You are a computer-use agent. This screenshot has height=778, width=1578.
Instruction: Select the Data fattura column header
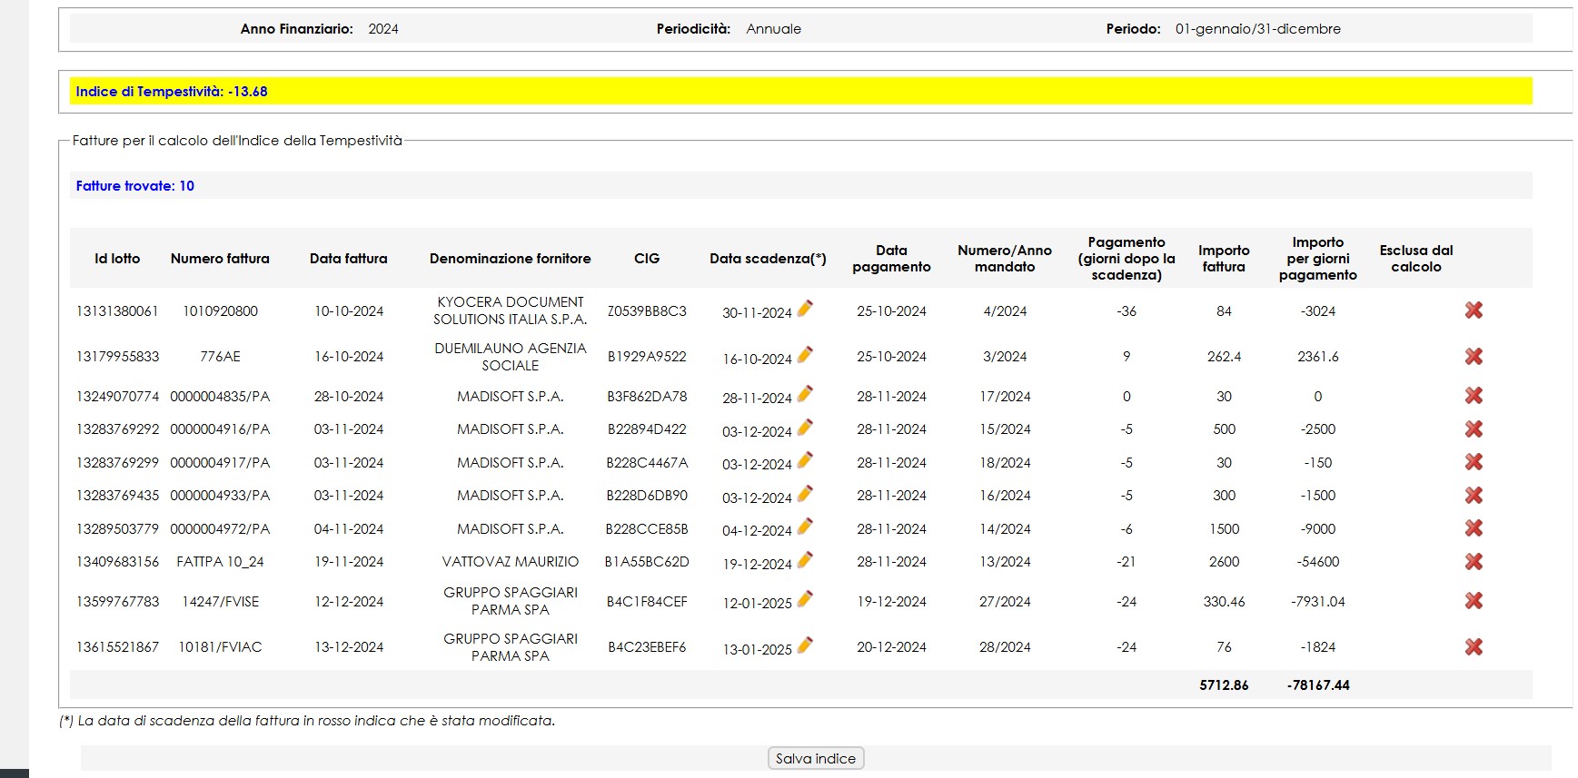349,259
